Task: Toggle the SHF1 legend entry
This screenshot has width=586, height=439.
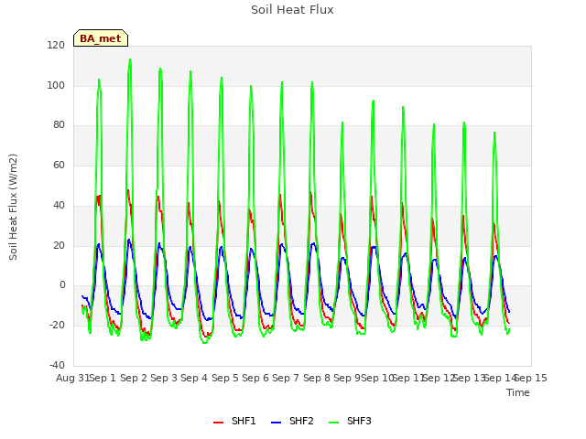Action: (x=234, y=422)
